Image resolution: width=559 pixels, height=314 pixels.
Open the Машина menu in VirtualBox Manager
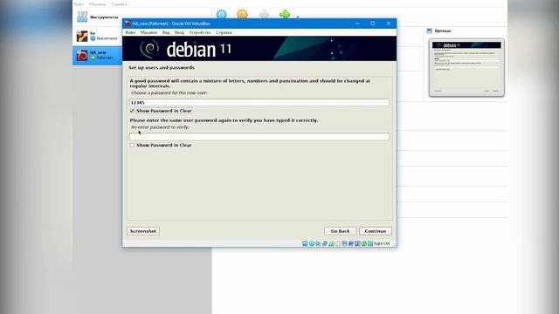(x=97, y=4)
